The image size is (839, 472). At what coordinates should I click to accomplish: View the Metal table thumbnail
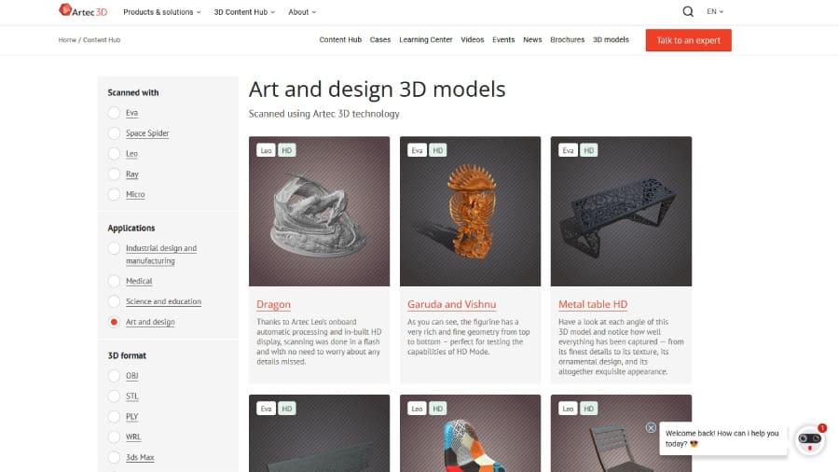621,212
